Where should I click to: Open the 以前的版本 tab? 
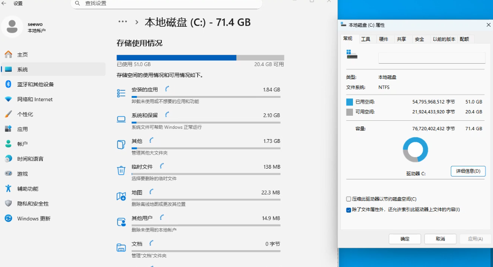[x=444, y=39]
